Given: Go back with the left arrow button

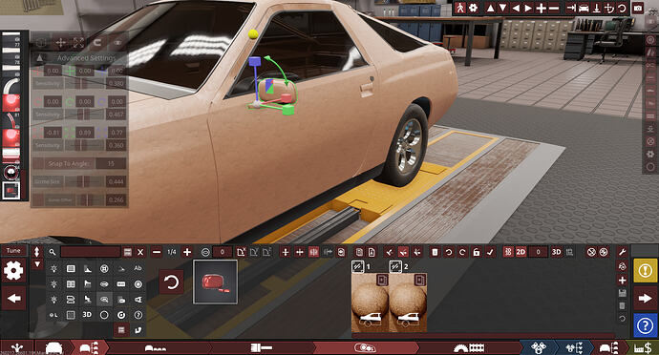Looking at the screenshot, I should pos(13,299).
